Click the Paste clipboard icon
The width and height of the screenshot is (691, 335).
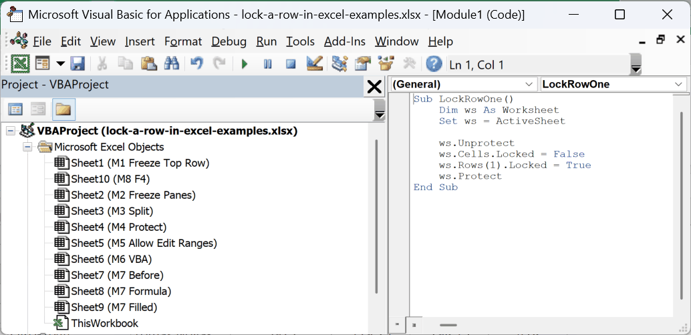pyautogui.click(x=149, y=64)
